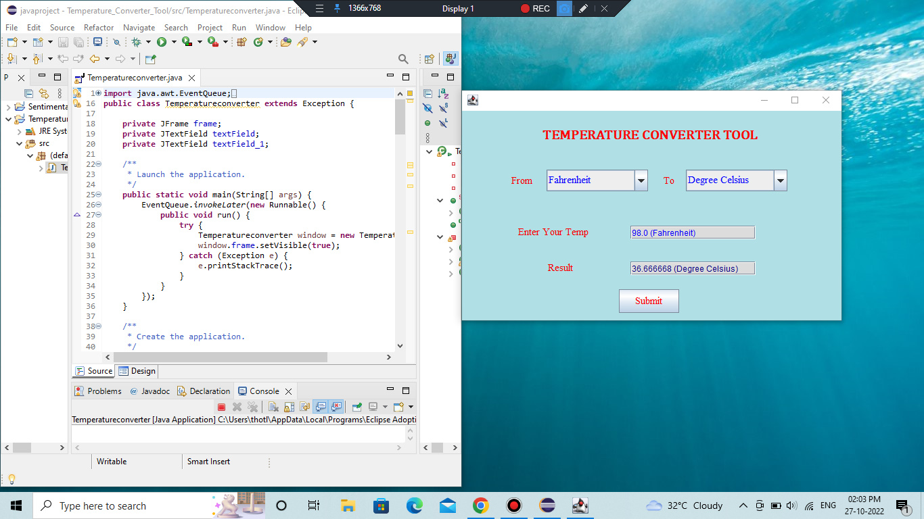Image resolution: width=924 pixels, height=519 pixels.
Task: Click the Pin Editor toolbar icon
Action: [150, 59]
